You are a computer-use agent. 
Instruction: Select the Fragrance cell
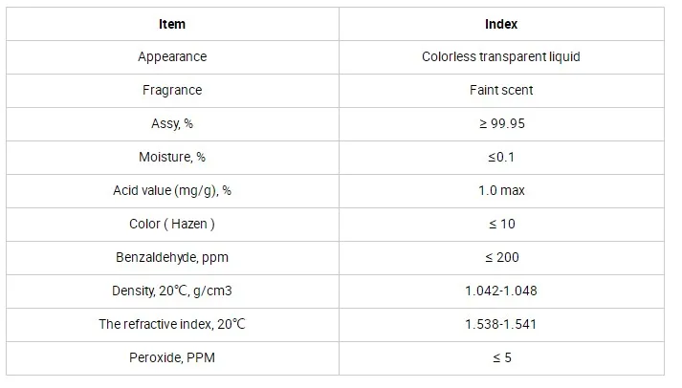pos(172,90)
